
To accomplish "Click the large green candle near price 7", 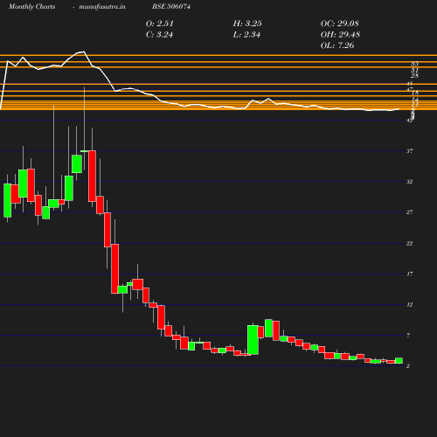I will click(x=253, y=340).
